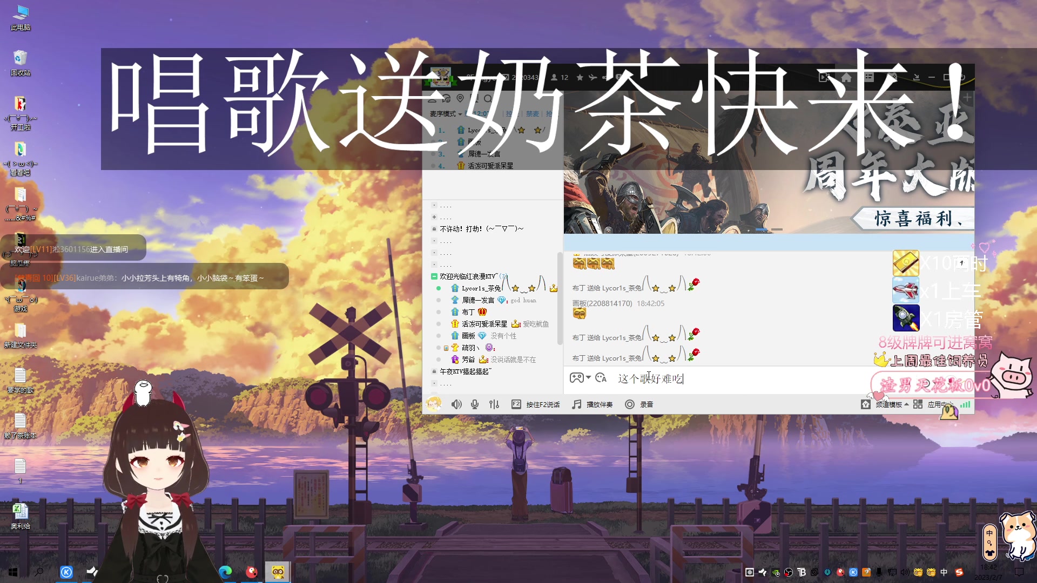The width and height of the screenshot is (1037, 583).
Task: Click the Windows Start button
Action: click(13, 572)
